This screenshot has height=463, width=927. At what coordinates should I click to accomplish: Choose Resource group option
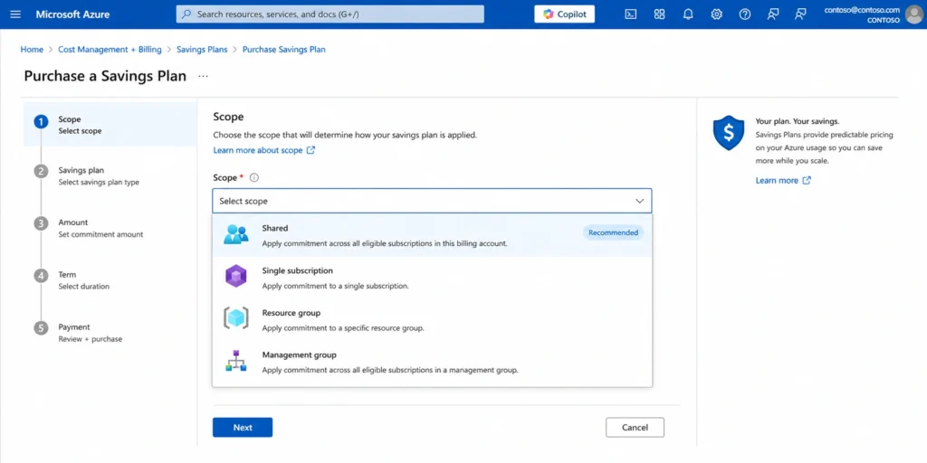[x=432, y=319]
